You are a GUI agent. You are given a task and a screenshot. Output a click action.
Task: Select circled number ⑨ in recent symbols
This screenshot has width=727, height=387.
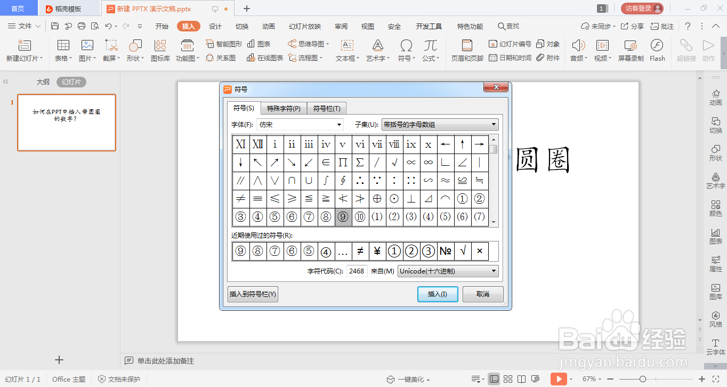point(240,251)
